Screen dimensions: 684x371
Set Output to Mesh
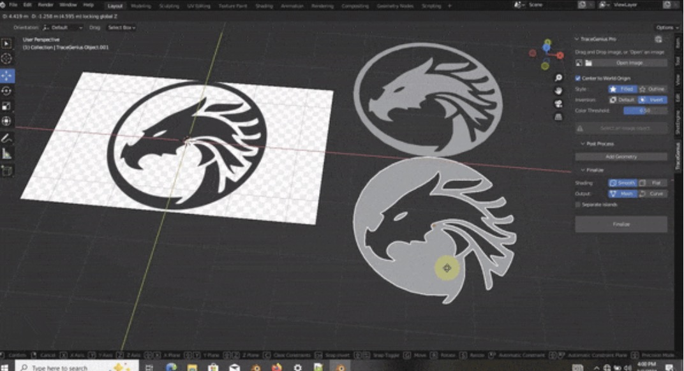tap(623, 194)
